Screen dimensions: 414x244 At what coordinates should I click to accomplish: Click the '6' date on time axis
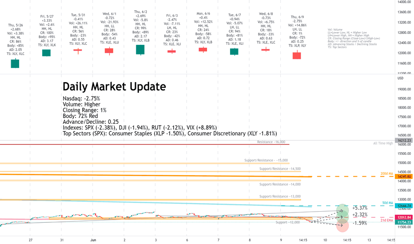[x=187, y=240]
